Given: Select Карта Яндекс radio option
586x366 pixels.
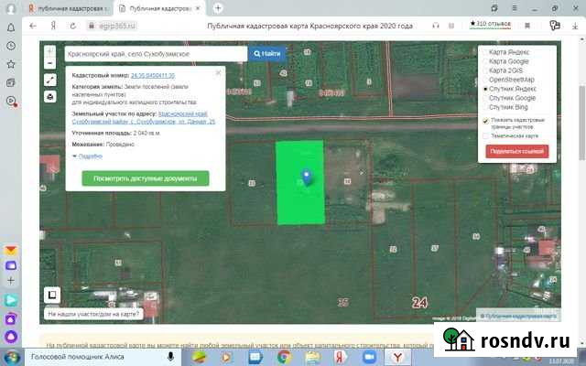Looking at the screenshot, I should (x=485, y=52).
